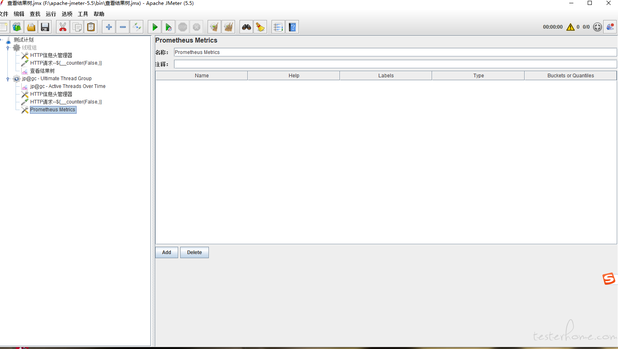Select jp@gc - Active Threads Over Time
This screenshot has height=349, width=618.
(68, 86)
